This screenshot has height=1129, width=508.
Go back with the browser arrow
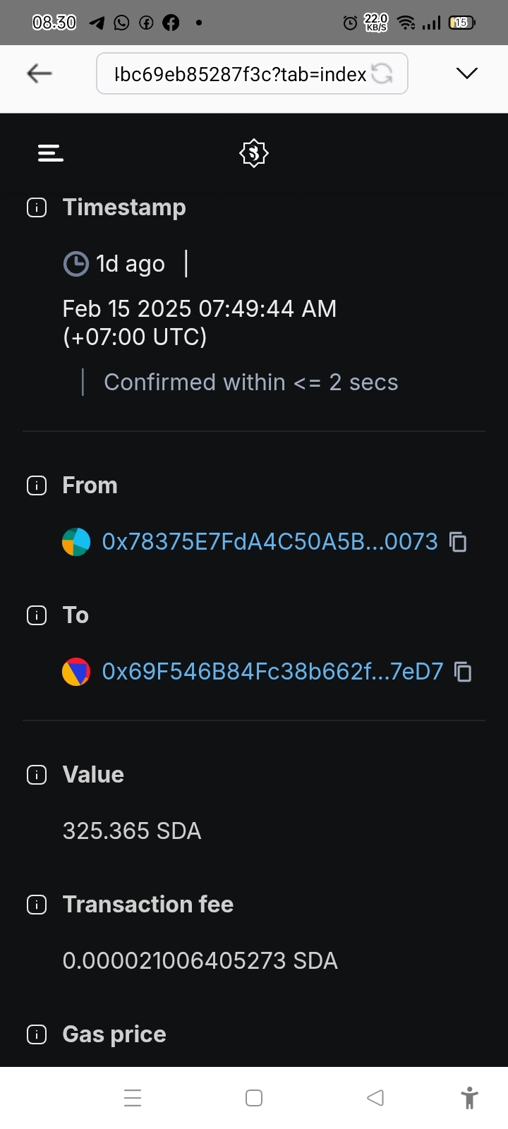(40, 73)
